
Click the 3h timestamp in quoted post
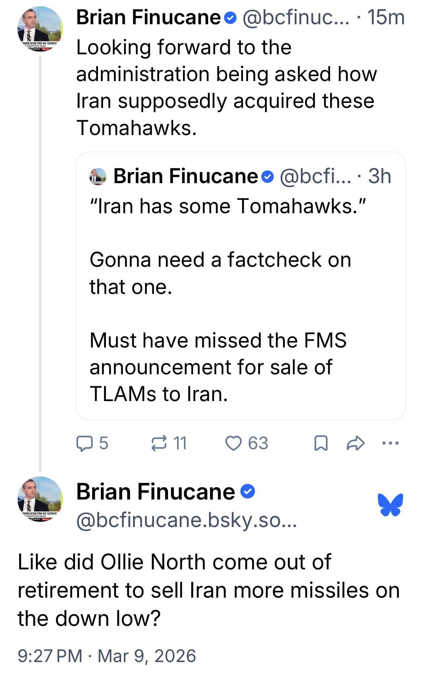point(380,176)
